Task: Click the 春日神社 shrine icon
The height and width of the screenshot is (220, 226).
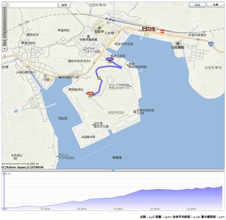Action: 23,43
